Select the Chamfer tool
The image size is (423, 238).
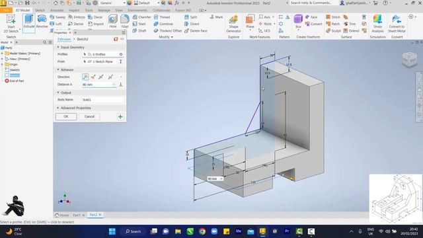tap(141, 17)
